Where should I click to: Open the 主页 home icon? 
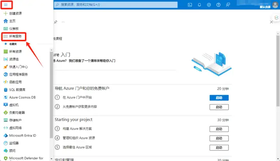tap(6, 21)
